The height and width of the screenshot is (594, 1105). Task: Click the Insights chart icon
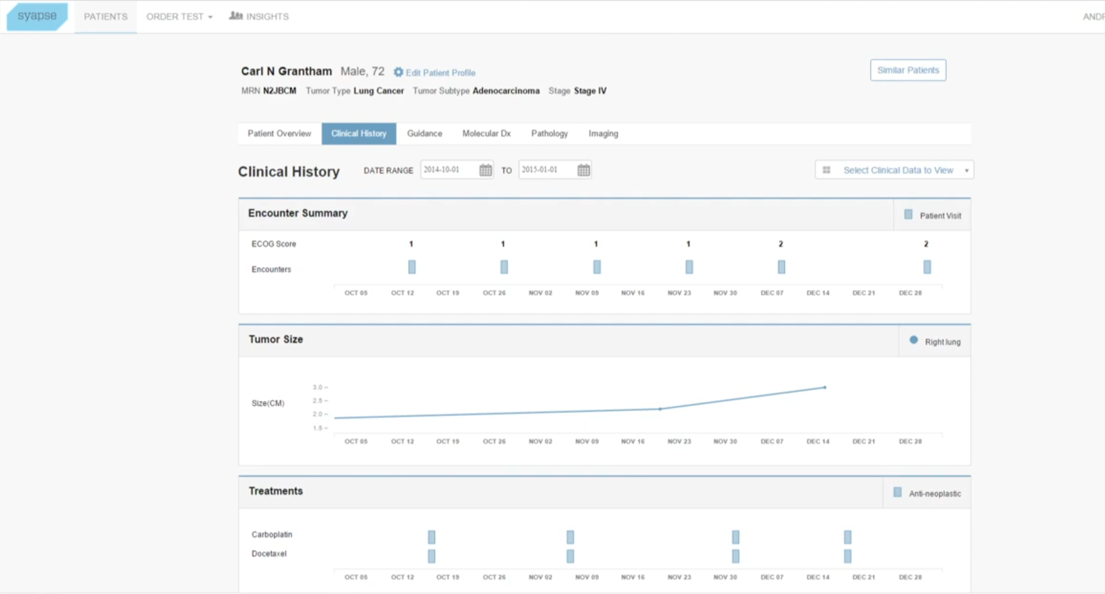click(236, 16)
